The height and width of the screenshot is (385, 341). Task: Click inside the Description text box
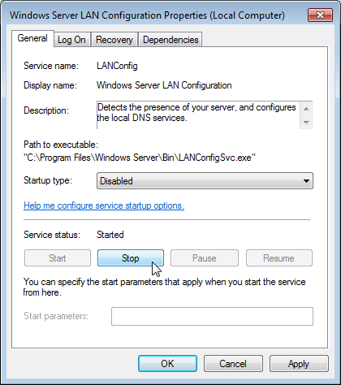point(198,115)
